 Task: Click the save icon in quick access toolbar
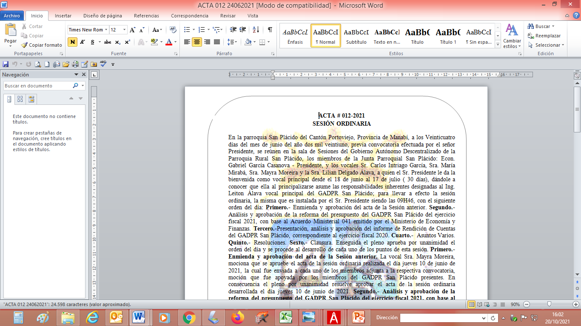pyautogui.click(x=6, y=64)
